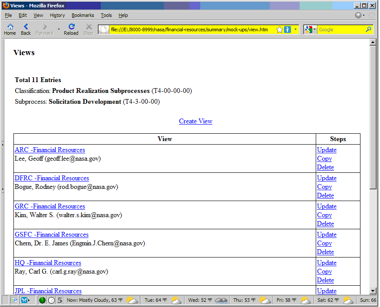
Task: Focus the address bar URL field
Action: tap(192, 30)
